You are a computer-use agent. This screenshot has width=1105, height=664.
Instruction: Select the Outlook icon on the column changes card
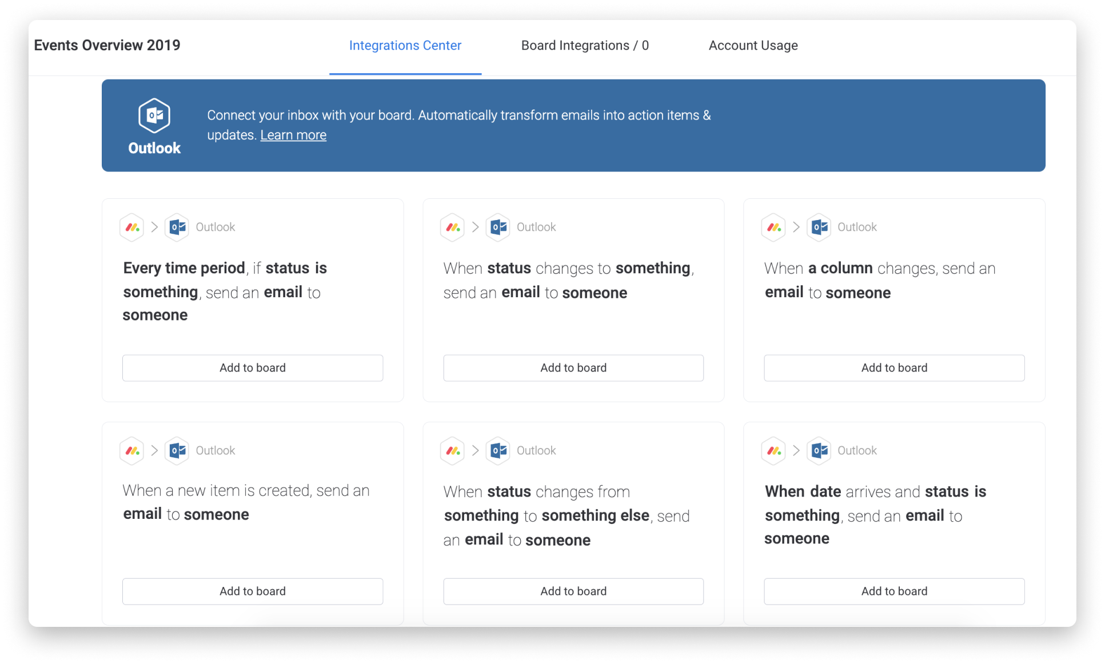[x=819, y=227]
